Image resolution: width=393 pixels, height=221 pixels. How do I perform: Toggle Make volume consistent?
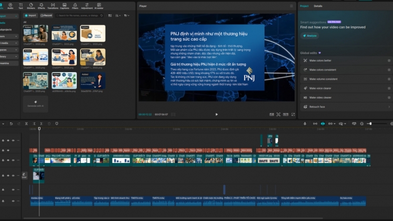tap(389, 79)
